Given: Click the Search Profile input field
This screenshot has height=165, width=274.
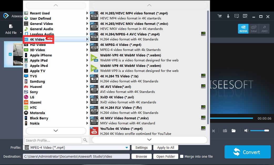Looking at the screenshot, I should (x=53, y=140).
